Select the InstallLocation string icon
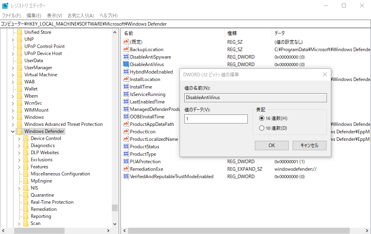Screen dimensions: 371x234 (x=126, y=79)
